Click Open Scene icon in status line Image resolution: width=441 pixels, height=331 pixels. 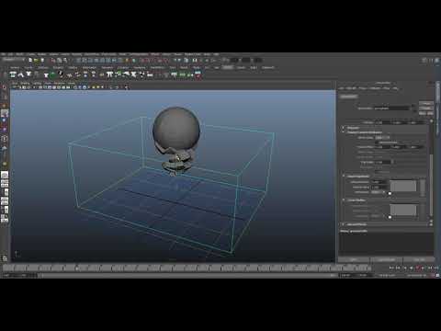coord(36,60)
